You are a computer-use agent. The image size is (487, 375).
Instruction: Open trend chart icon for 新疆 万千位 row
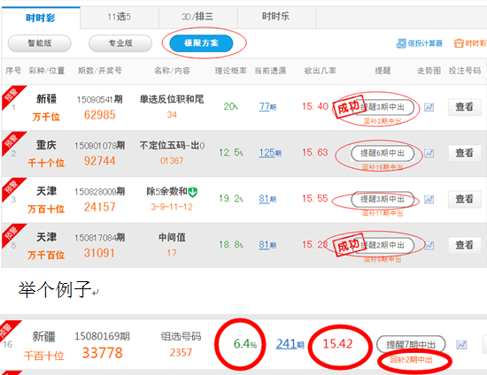[x=429, y=107]
